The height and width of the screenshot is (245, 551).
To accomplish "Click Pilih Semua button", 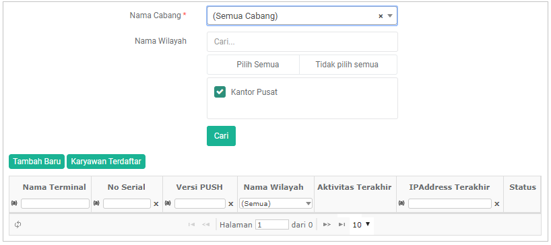I will (253, 65).
